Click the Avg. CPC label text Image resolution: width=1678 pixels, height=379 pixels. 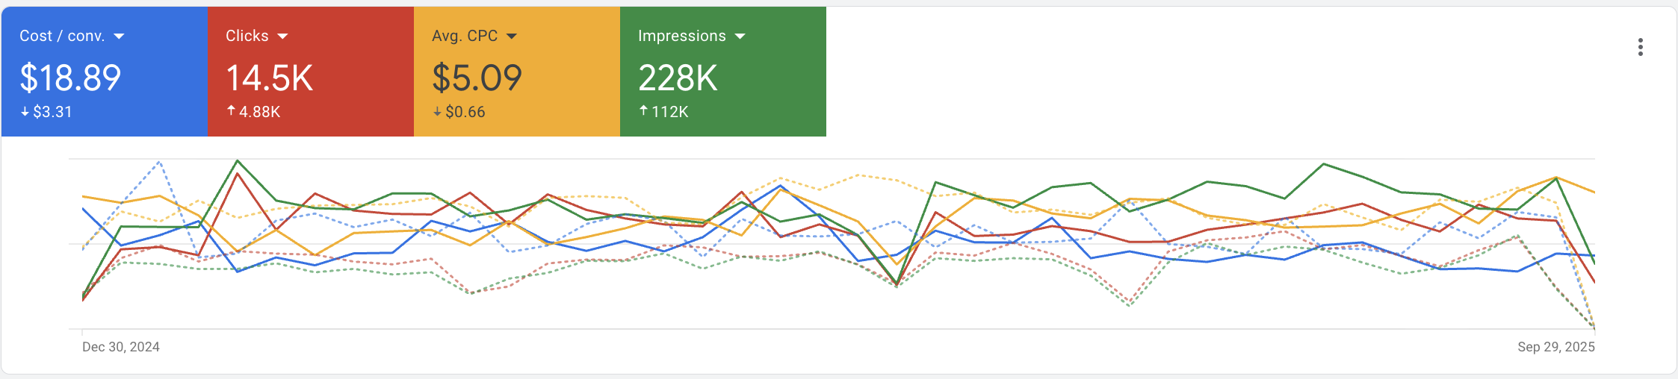pos(465,36)
